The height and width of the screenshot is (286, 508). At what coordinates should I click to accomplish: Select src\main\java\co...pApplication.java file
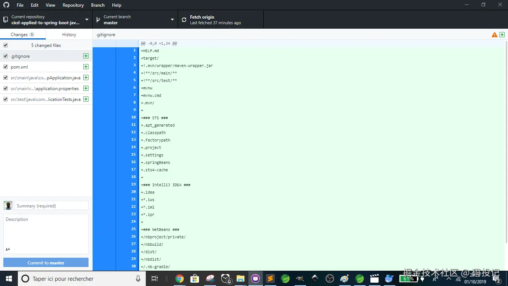[x=46, y=77]
